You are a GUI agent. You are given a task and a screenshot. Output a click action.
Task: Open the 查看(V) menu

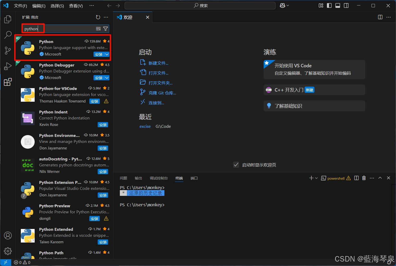[x=76, y=6]
